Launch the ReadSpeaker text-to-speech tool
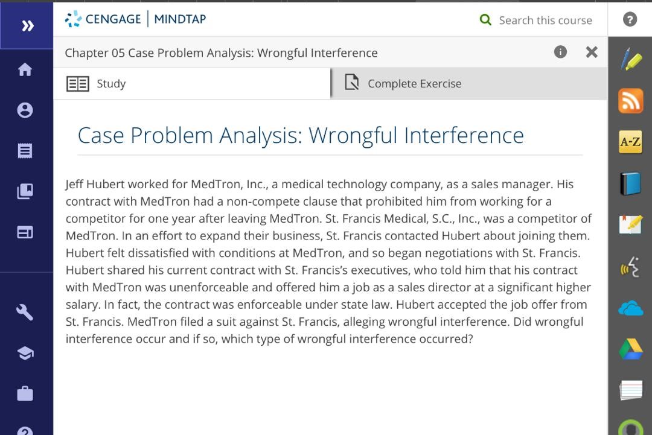The height and width of the screenshot is (435, 652). [x=630, y=265]
